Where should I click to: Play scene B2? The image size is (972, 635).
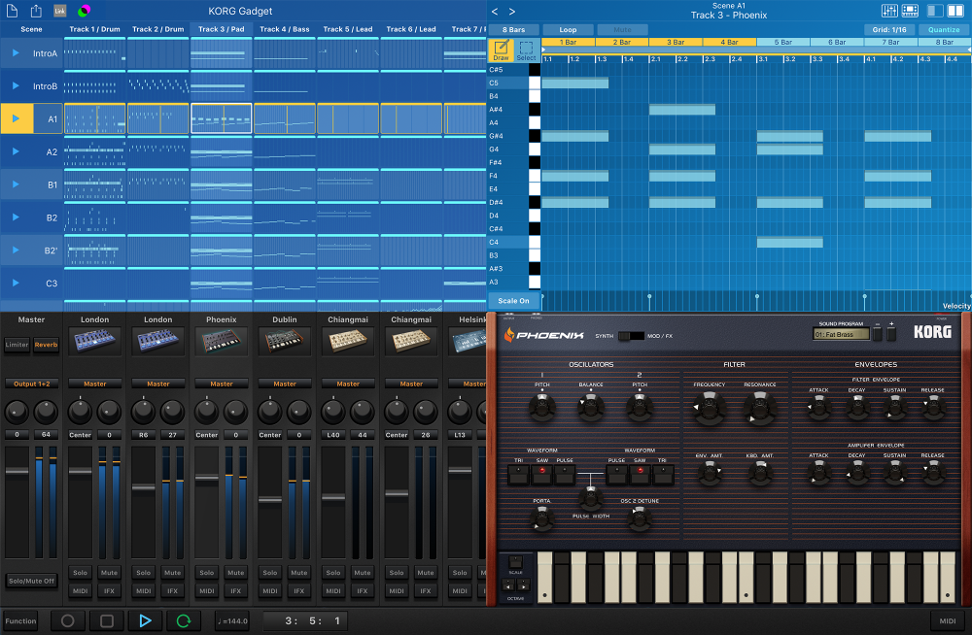(16, 217)
